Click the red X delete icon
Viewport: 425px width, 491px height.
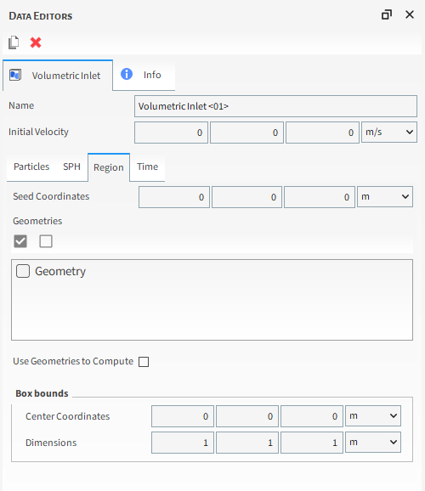point(36,42)
